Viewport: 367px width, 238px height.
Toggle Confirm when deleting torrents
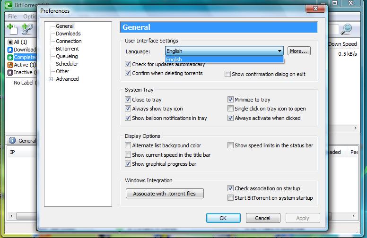click(x=128, y=73)
